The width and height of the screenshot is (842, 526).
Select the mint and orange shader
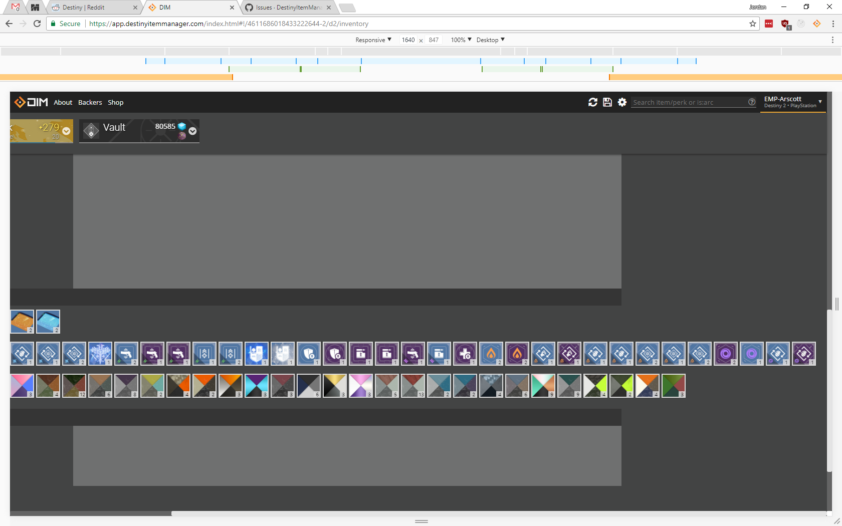click(x=543, y=386)
